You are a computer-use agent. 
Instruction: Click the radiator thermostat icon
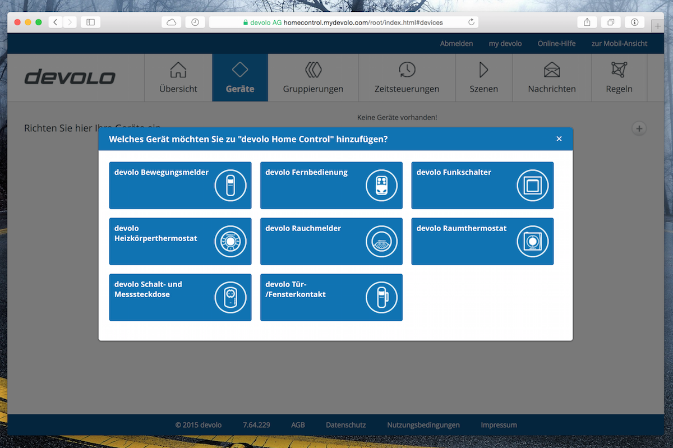click(231, 242)
